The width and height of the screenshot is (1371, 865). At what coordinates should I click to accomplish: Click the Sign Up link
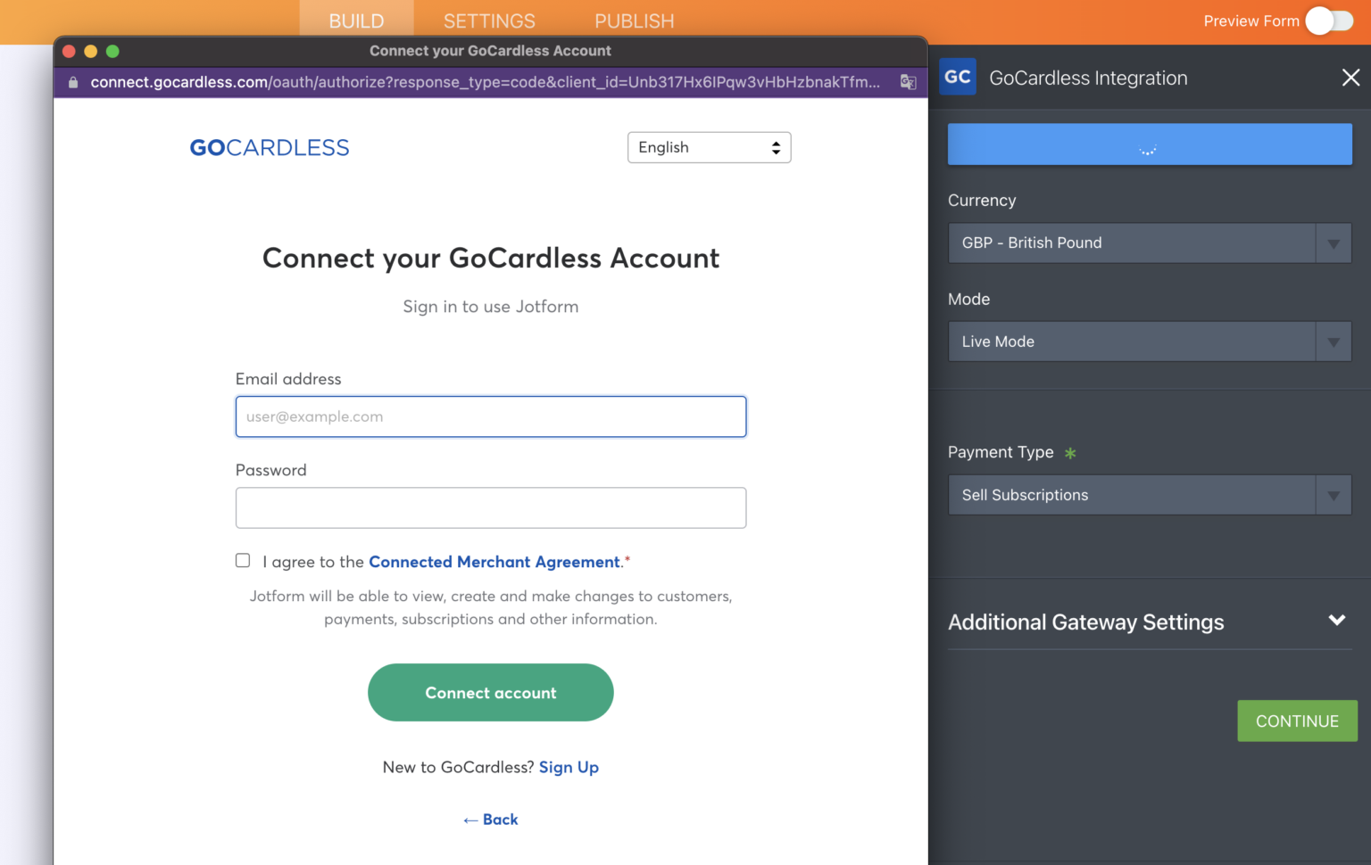tap(569, 767)
